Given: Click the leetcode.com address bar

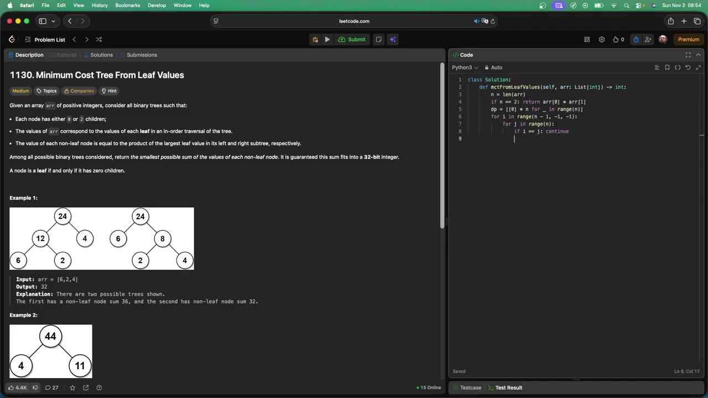Looking at the screenshot, I should point(354,21).
